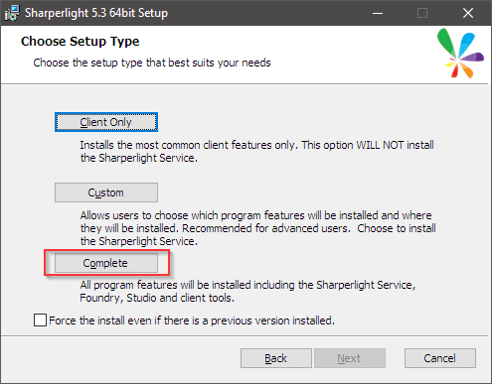Click the 'Choose Setup Type' heading
Viewport: 492px width, 384px height.
[x=81, y=42]
